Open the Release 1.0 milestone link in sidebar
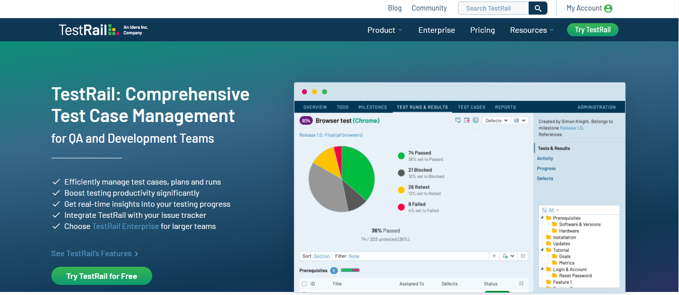Viewport: 679px width, 295px height. [x=571, y=128]
